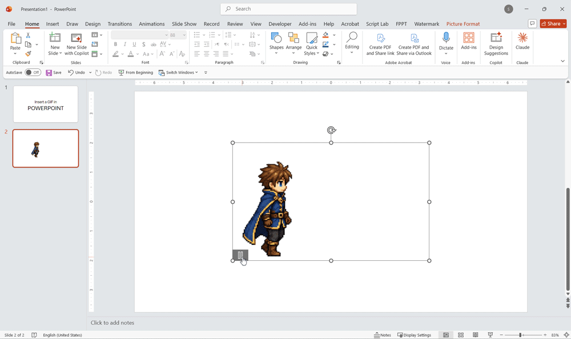This screenshot has height=339, width=571.
Task: Open the font size dropdown
Action: coord(184,35)
